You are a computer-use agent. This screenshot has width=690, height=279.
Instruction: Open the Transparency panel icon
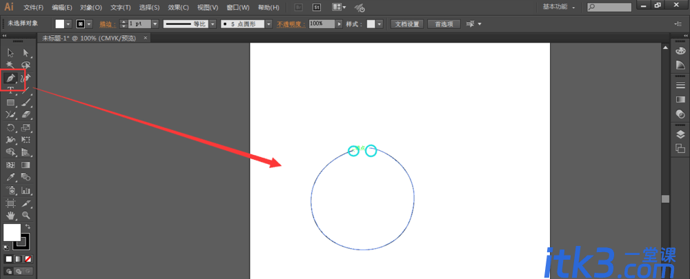680,114
